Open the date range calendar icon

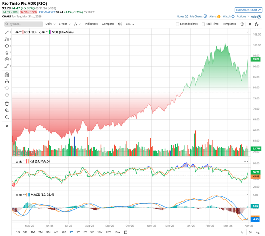(126, 232)
